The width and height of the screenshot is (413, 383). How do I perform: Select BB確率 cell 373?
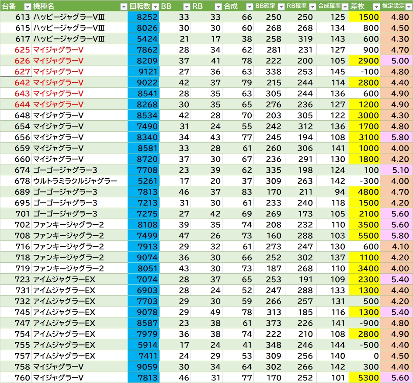coord(270,323)
